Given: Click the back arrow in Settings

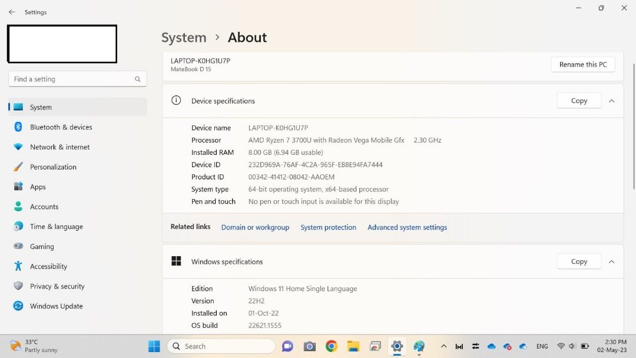Looking at the screenshot, I should 12,12.
